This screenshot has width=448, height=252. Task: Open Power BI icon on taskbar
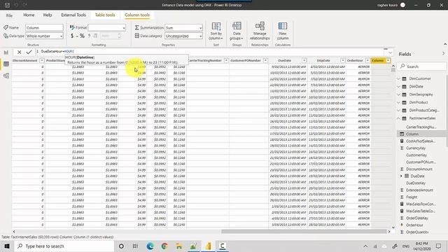[x=208, y=246]
